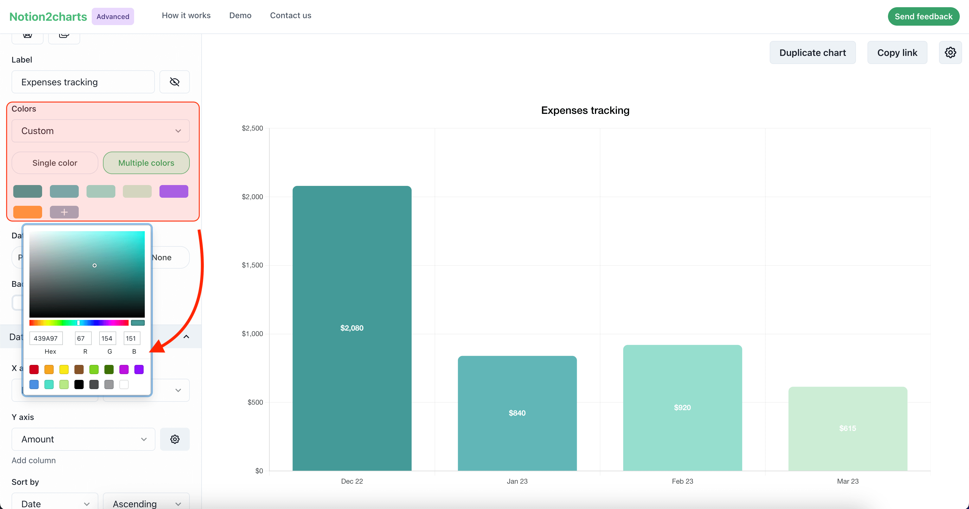Viewport: 969px width, 509px height.
Task: Click the Expenses tracking label field
Action: (83, 82)
